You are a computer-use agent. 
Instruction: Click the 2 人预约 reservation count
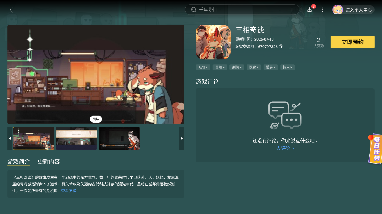pos(319,42)
